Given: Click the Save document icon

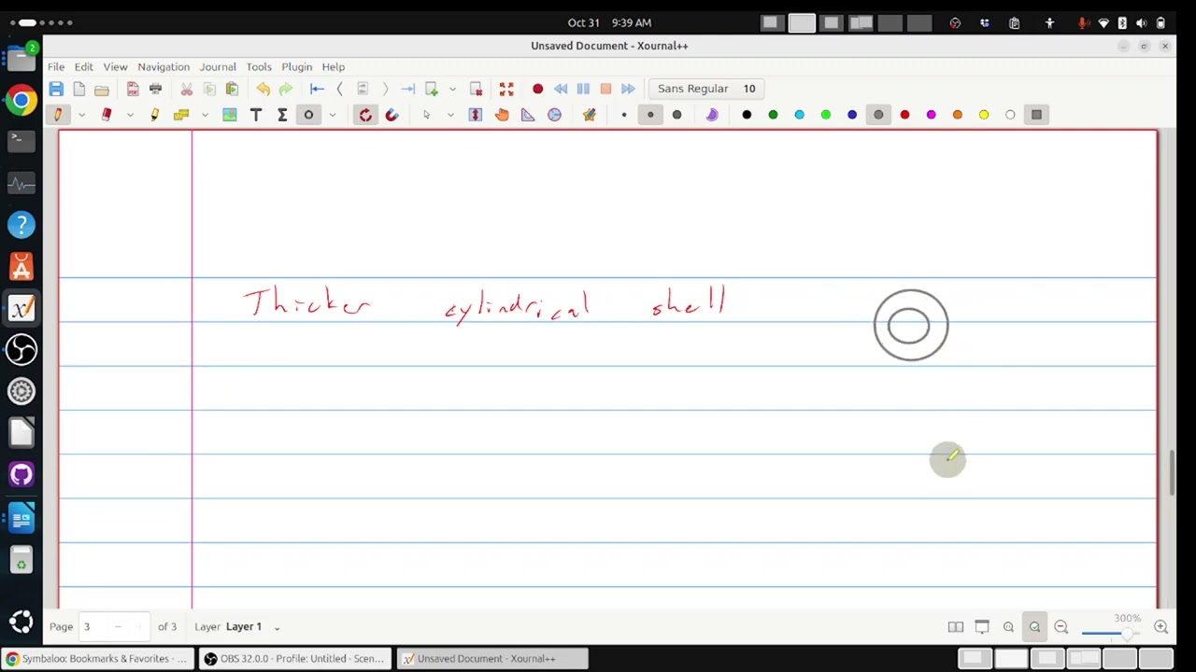Looking at the screenshot, I should (56, 89).
